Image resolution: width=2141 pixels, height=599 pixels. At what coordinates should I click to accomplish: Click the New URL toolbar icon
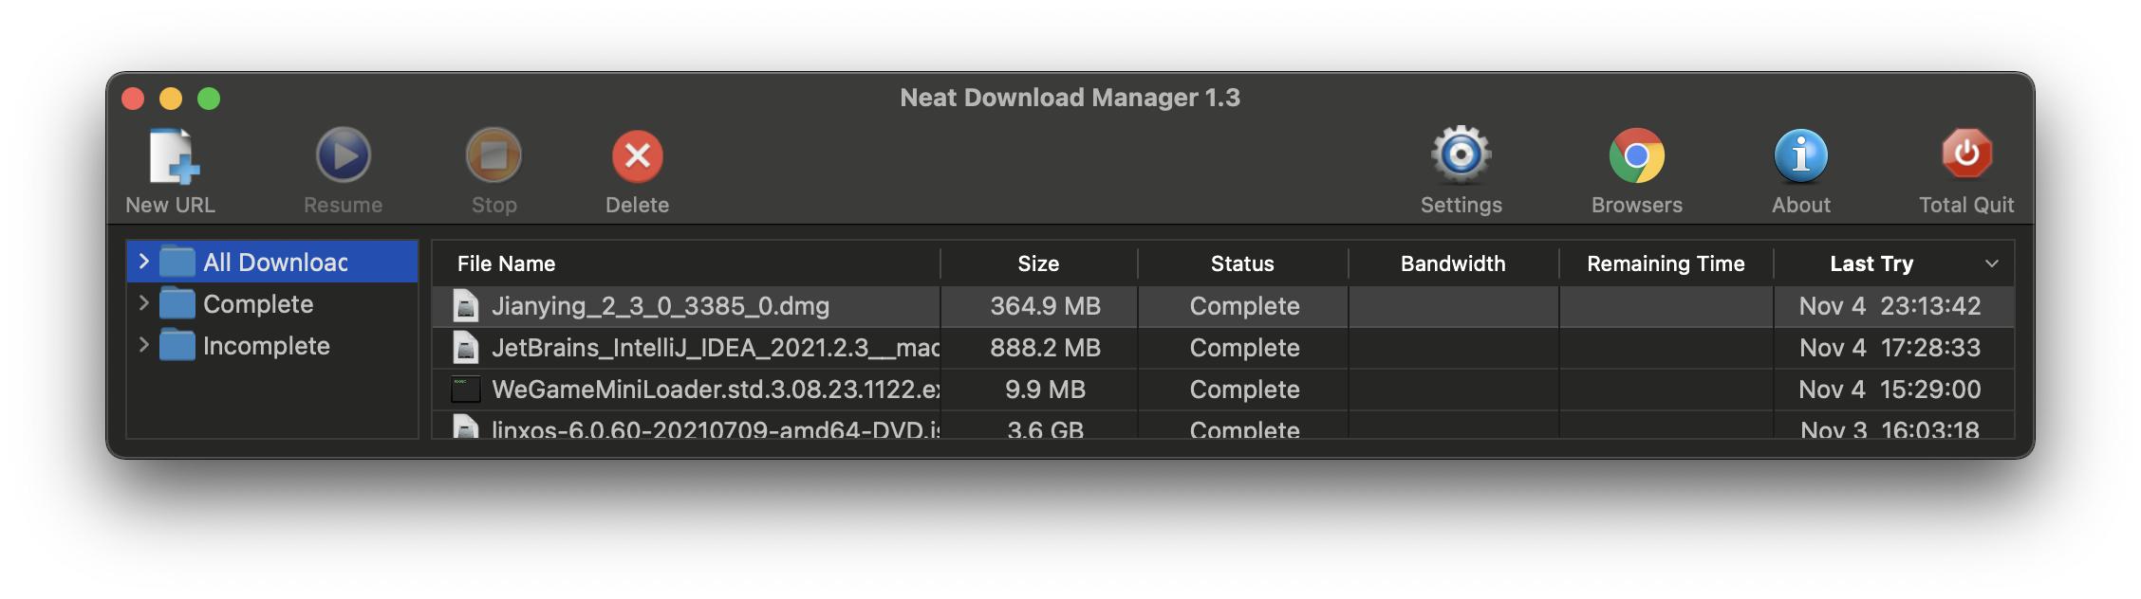173,156
